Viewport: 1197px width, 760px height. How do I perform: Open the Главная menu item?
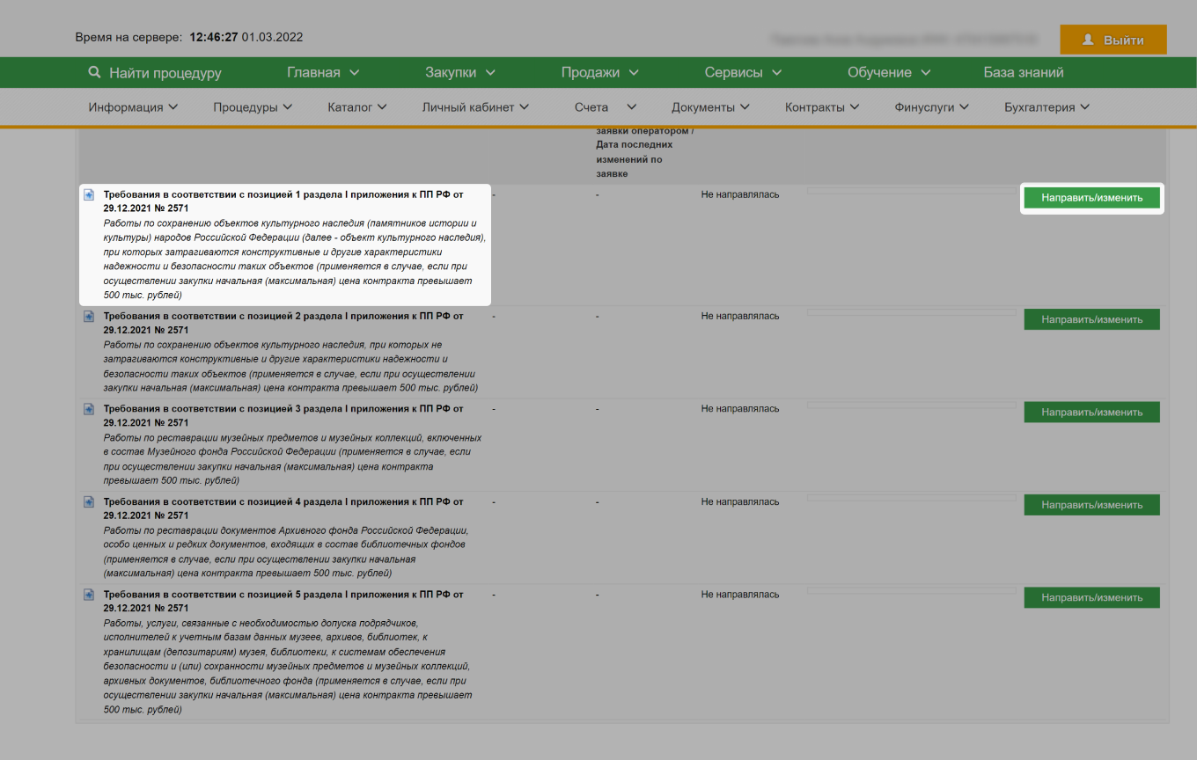tap(323, 73)
